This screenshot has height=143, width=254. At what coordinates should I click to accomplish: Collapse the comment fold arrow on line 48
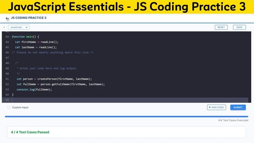[10, 63]
